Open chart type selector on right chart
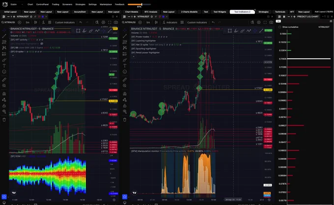This screenshot has width=334, height=205. [x=156, y=23]
